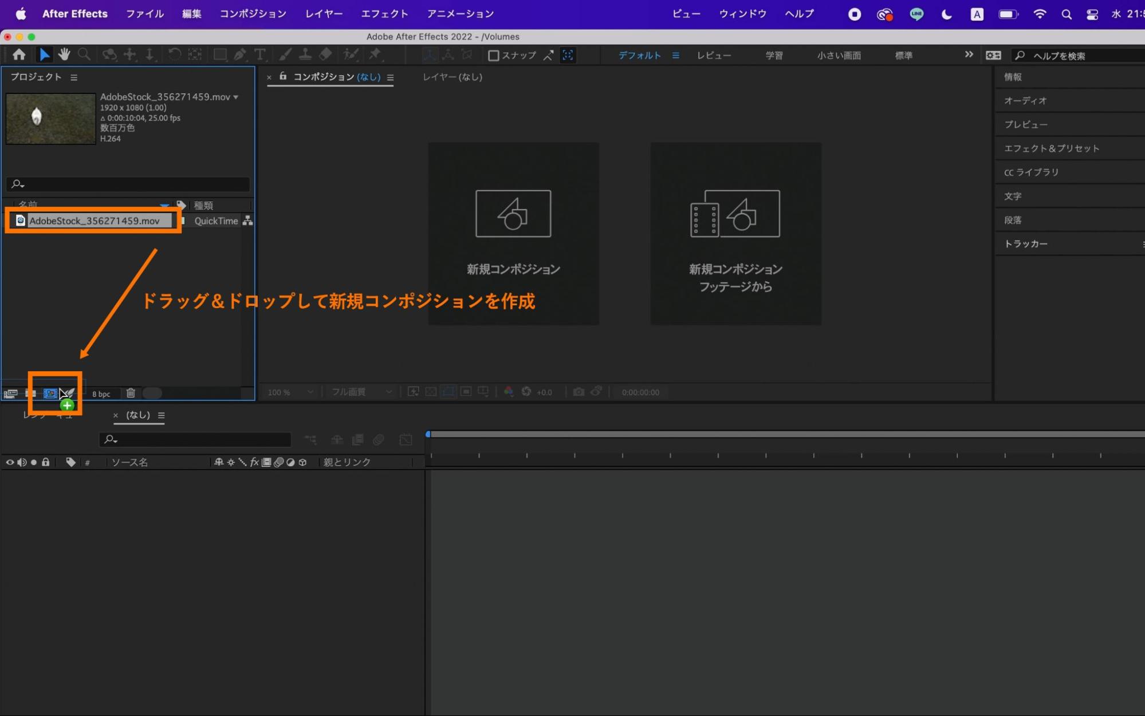
Task: Toggle the lock icon on コンポジション tab
Action: (x=283, y=76)
